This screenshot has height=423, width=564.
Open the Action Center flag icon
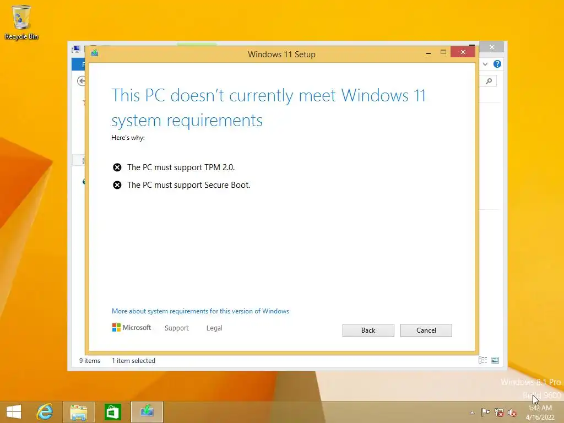coord(485,412)
